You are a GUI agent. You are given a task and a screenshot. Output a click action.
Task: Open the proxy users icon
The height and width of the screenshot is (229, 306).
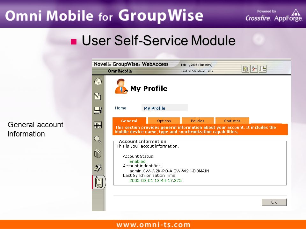pyautogui.click(x=98, y=168)
